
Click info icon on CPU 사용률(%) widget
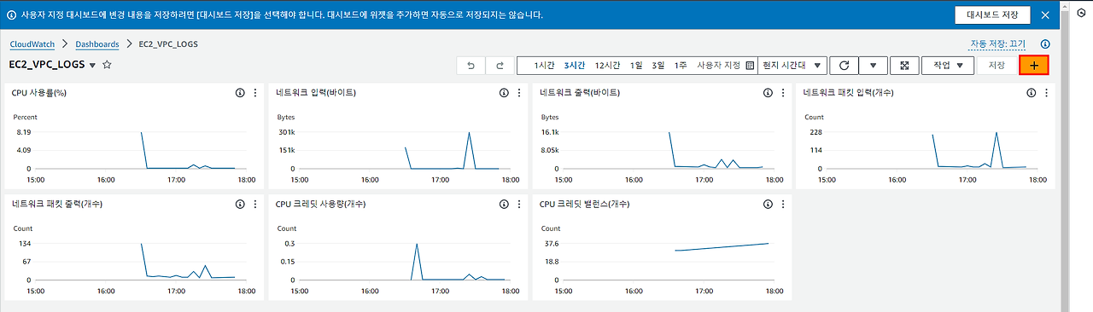pos(240,92)
